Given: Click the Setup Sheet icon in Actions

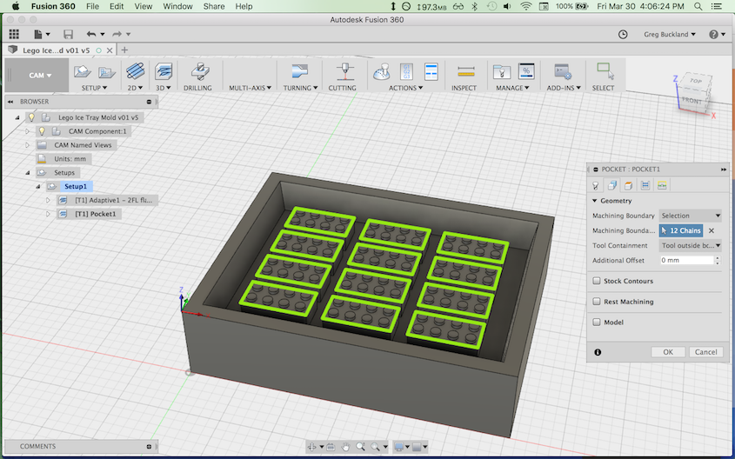Looking at the screenshot, I should tap(431, 71).
